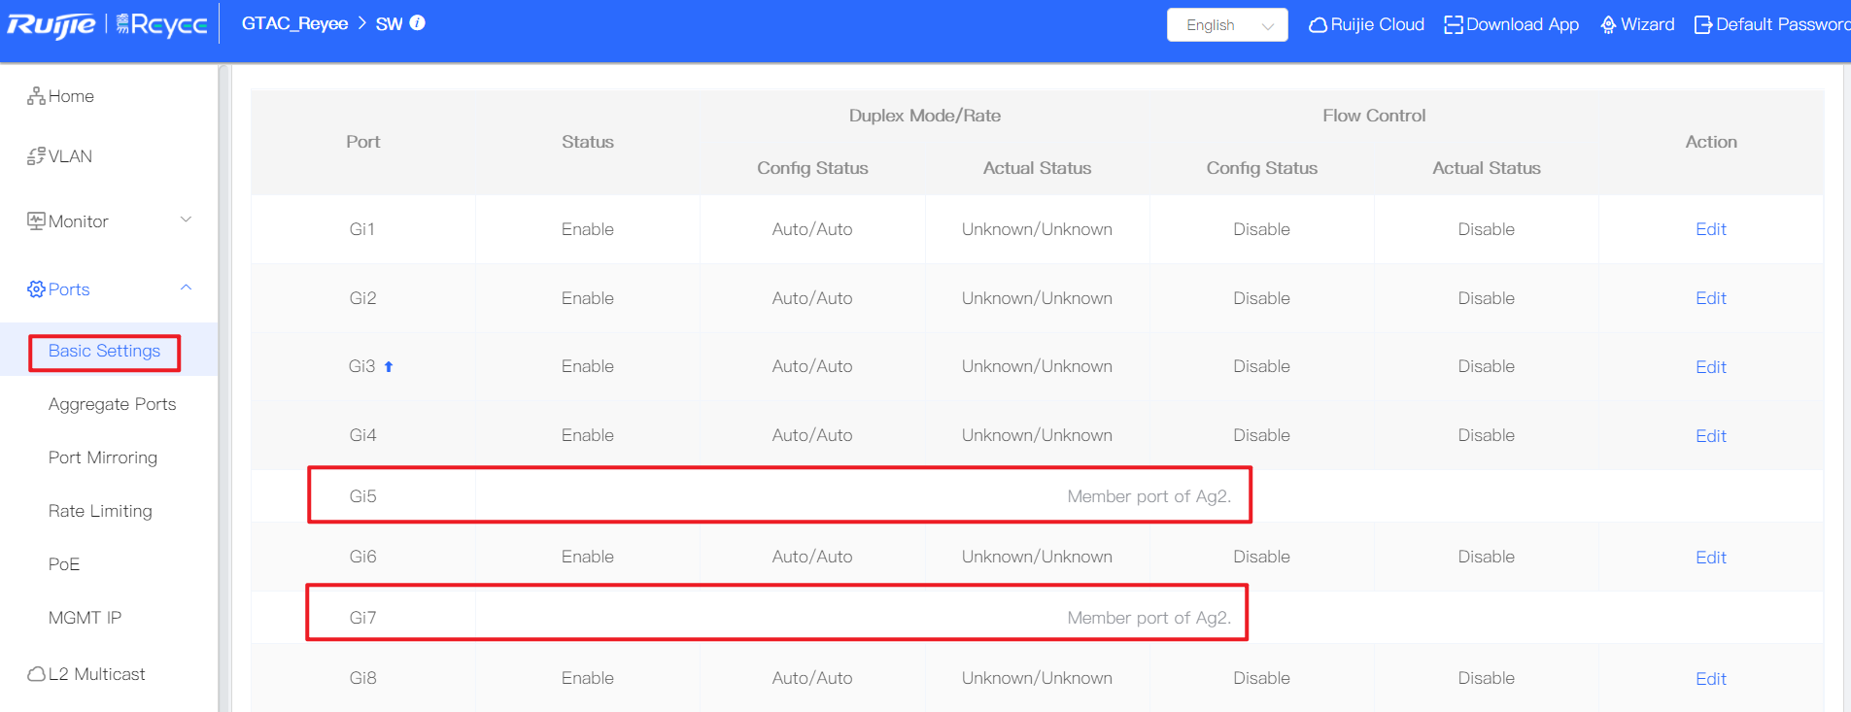Click the Default Password icon

point(1703,25)
